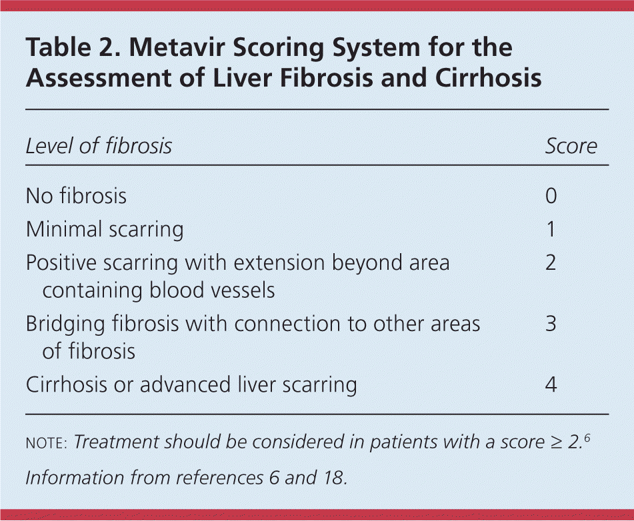
Task: Select score value 1 for Minimal scarring
Action: point(550,229)
